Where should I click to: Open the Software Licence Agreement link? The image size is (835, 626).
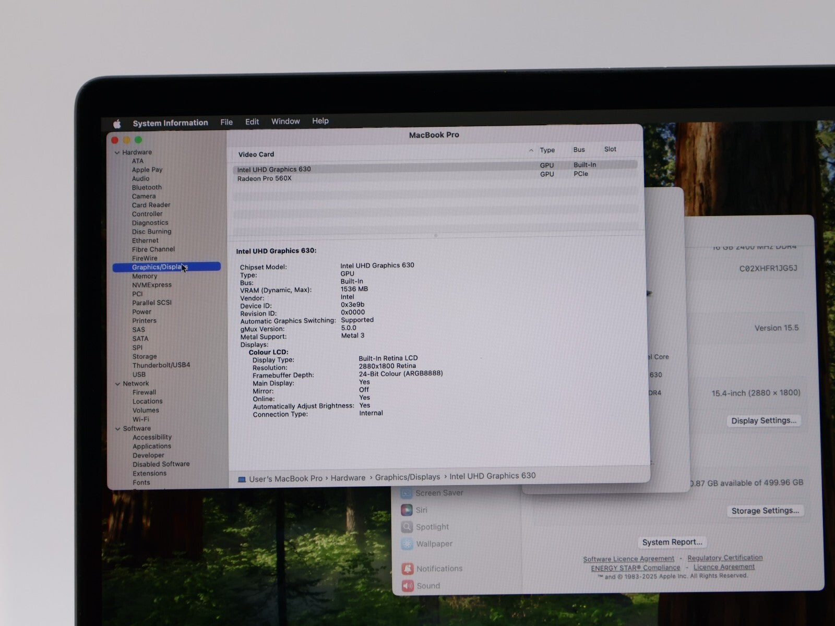pyautogui.click(x=628, y=559)
